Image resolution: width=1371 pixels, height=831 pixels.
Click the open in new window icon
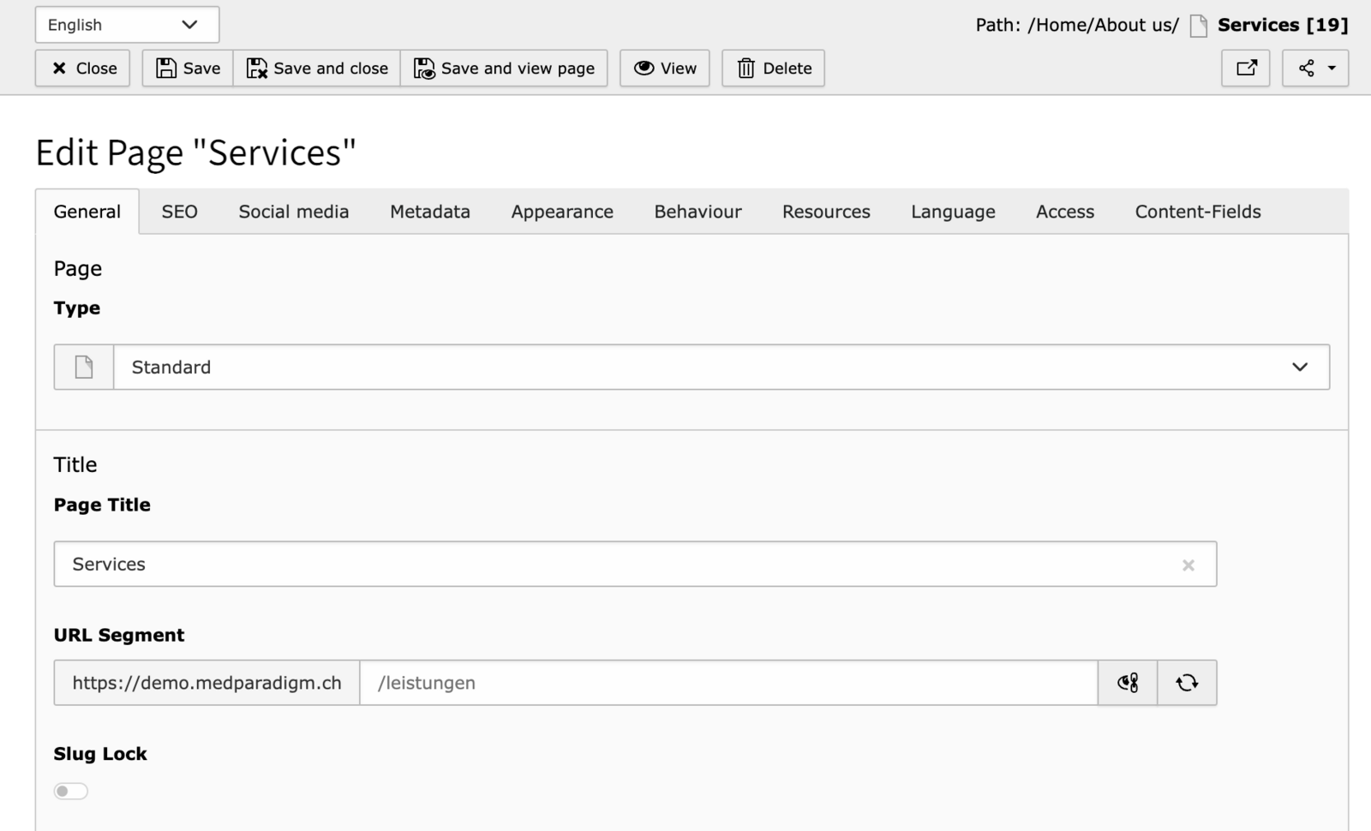click(x=1245, y=69)
